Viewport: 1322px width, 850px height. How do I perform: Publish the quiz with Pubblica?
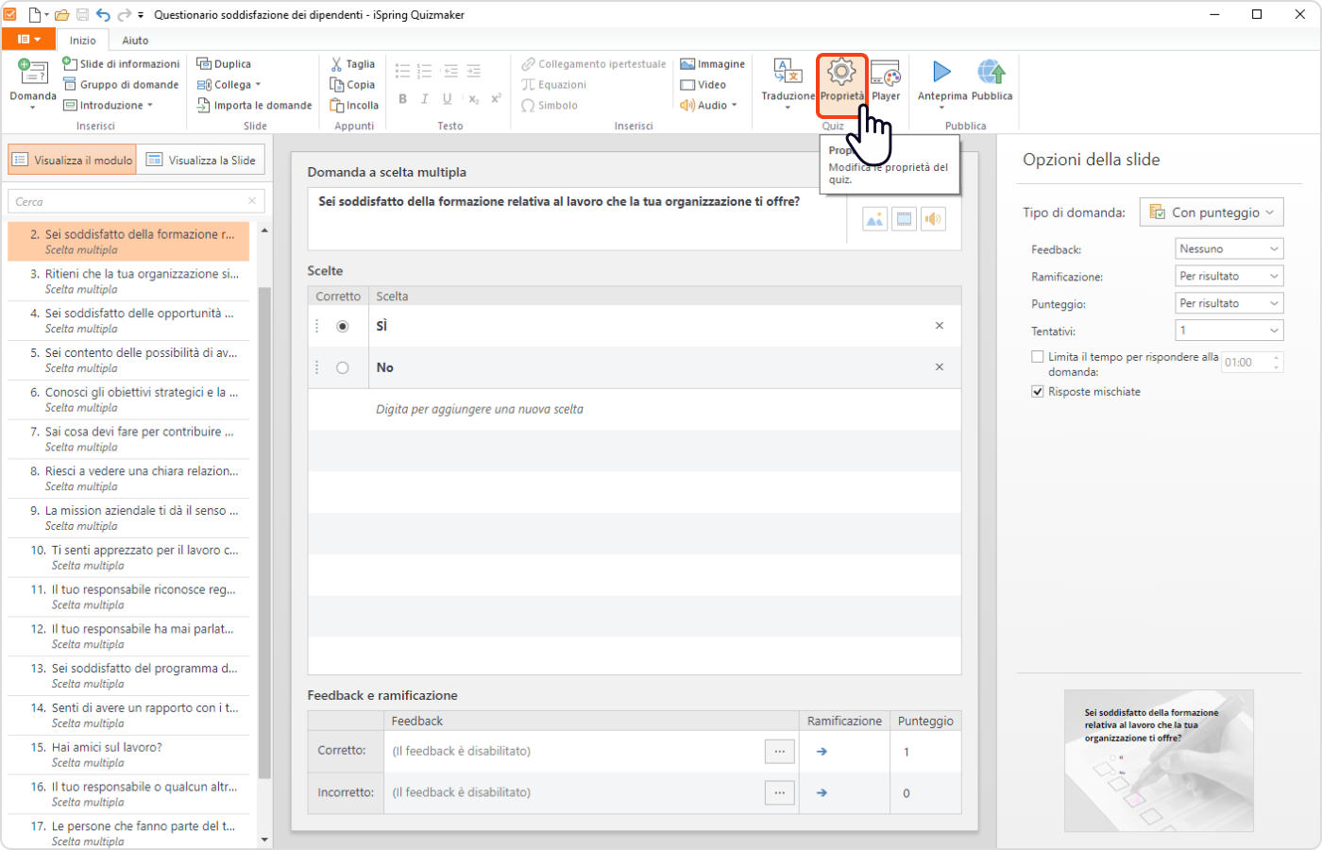pyautogui.click(x=991, y=81)
